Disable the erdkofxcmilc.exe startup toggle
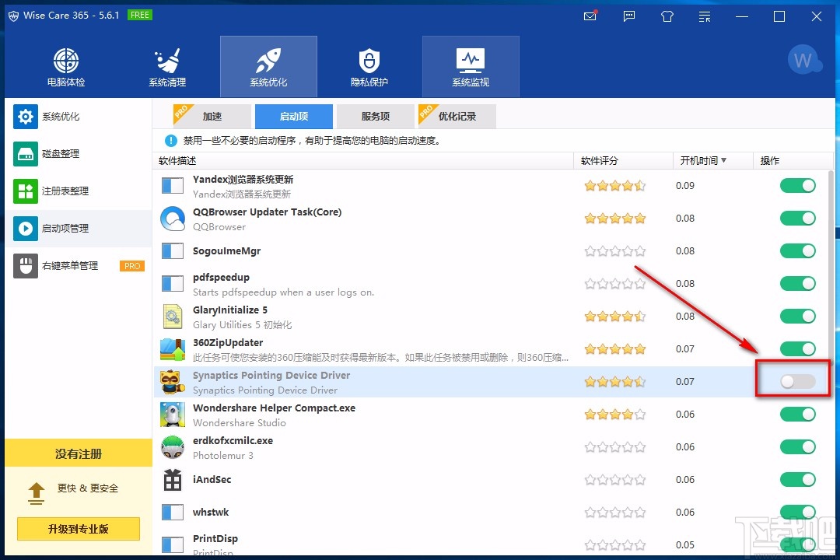This screenshot has height=560, width=840. 798,447
